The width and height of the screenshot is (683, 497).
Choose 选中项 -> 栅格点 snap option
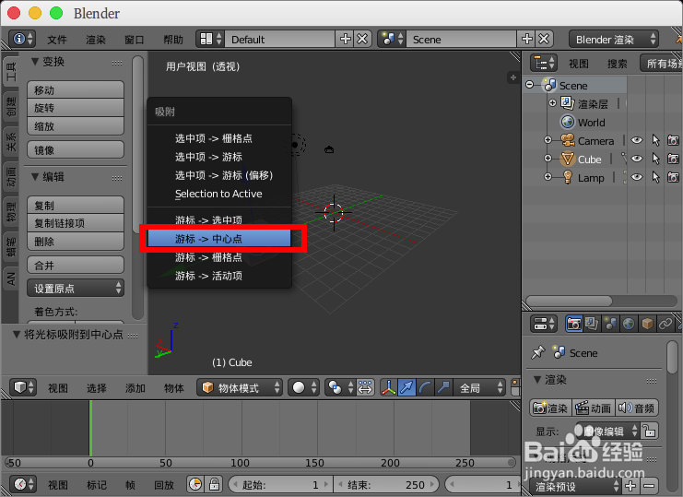click(219, 138)
